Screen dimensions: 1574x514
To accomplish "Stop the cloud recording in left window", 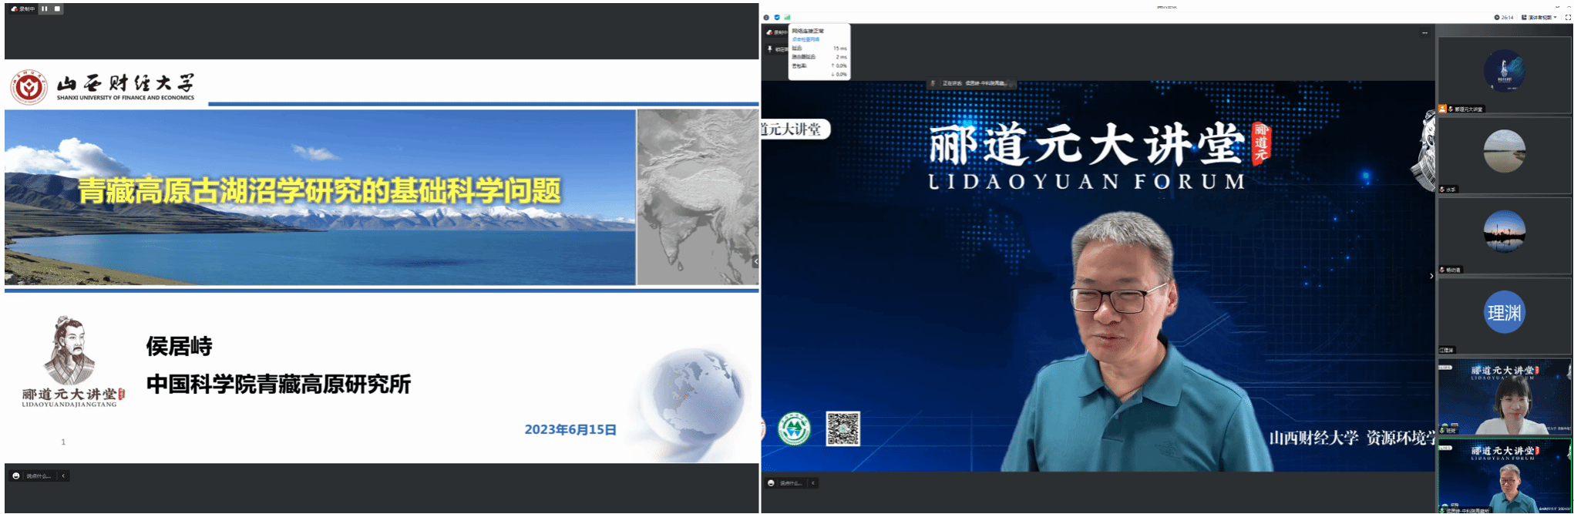I will pyautogui.click(x=57, y=9).
